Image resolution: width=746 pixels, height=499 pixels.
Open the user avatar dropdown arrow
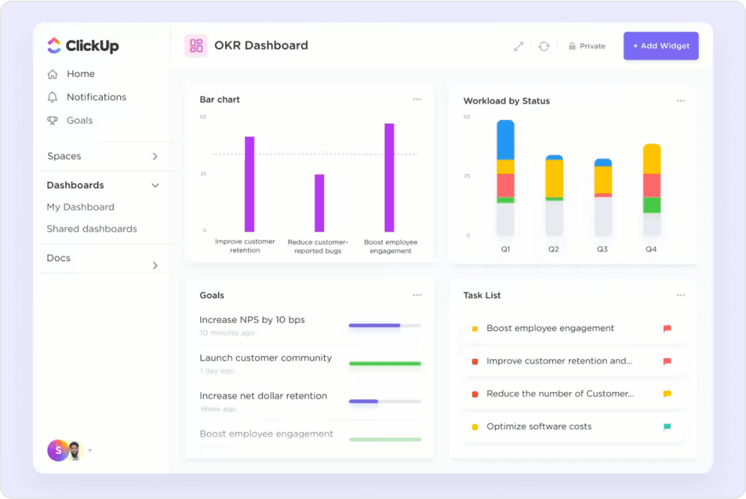pyautogui.click(x=90, y=450)
